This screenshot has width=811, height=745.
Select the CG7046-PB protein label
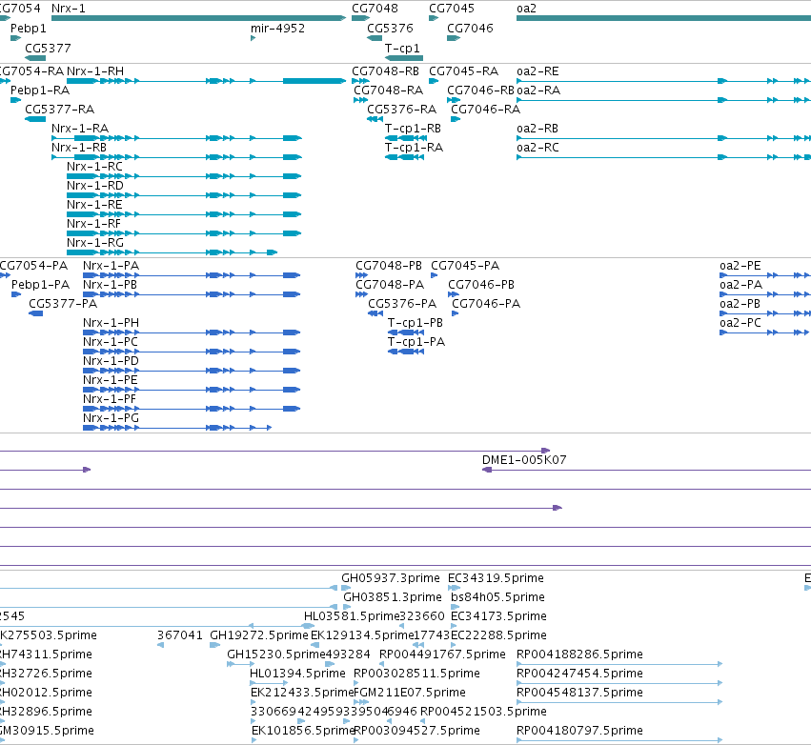[x=481, y=285]
